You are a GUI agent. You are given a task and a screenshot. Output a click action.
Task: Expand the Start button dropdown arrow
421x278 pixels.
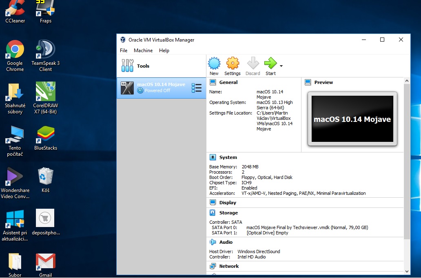coord(281,66)
